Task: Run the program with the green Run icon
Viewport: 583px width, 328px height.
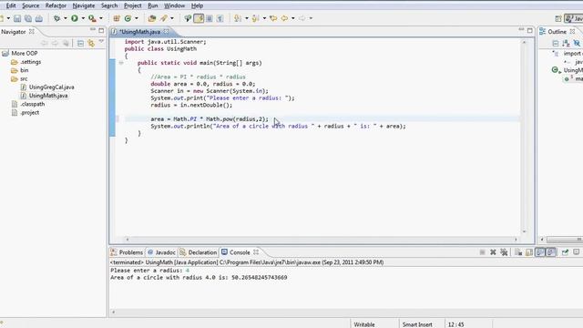Action: click(x=75, y=18)
